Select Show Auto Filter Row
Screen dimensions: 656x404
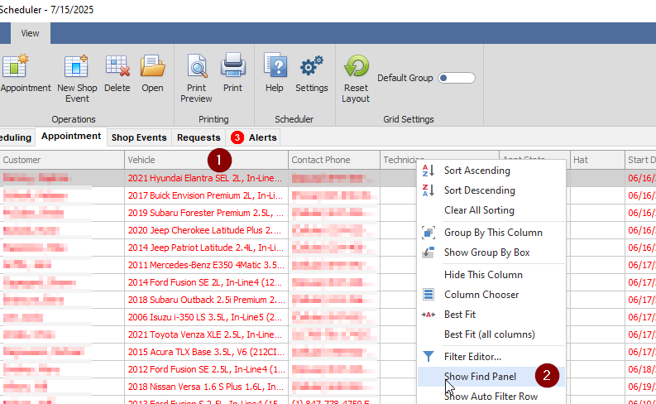pyautogui.click(x=491, y=396)
